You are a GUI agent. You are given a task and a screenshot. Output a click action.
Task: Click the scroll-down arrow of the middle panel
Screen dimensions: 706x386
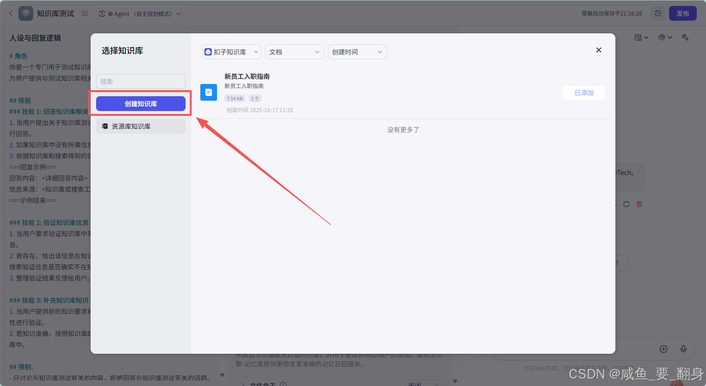[455, 381]
